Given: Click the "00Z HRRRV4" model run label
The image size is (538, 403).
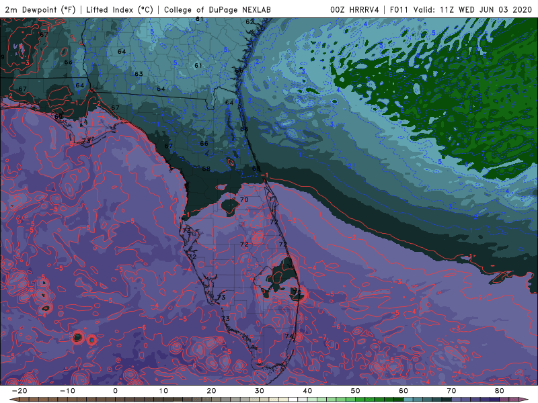Looking at the screenshot, I should pos(354,9).
